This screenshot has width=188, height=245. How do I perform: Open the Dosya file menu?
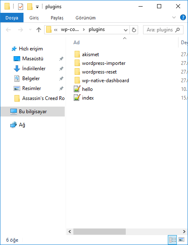12,18
